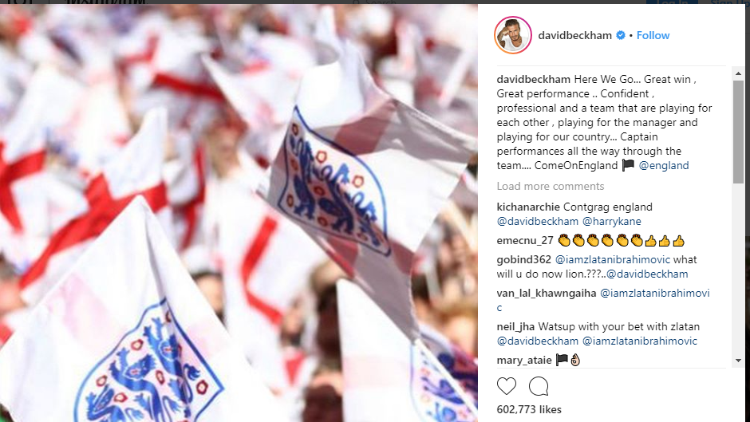Open the davidbeckham username in header
The height and width of the screenshot is (422, 750).
point(574,35)
